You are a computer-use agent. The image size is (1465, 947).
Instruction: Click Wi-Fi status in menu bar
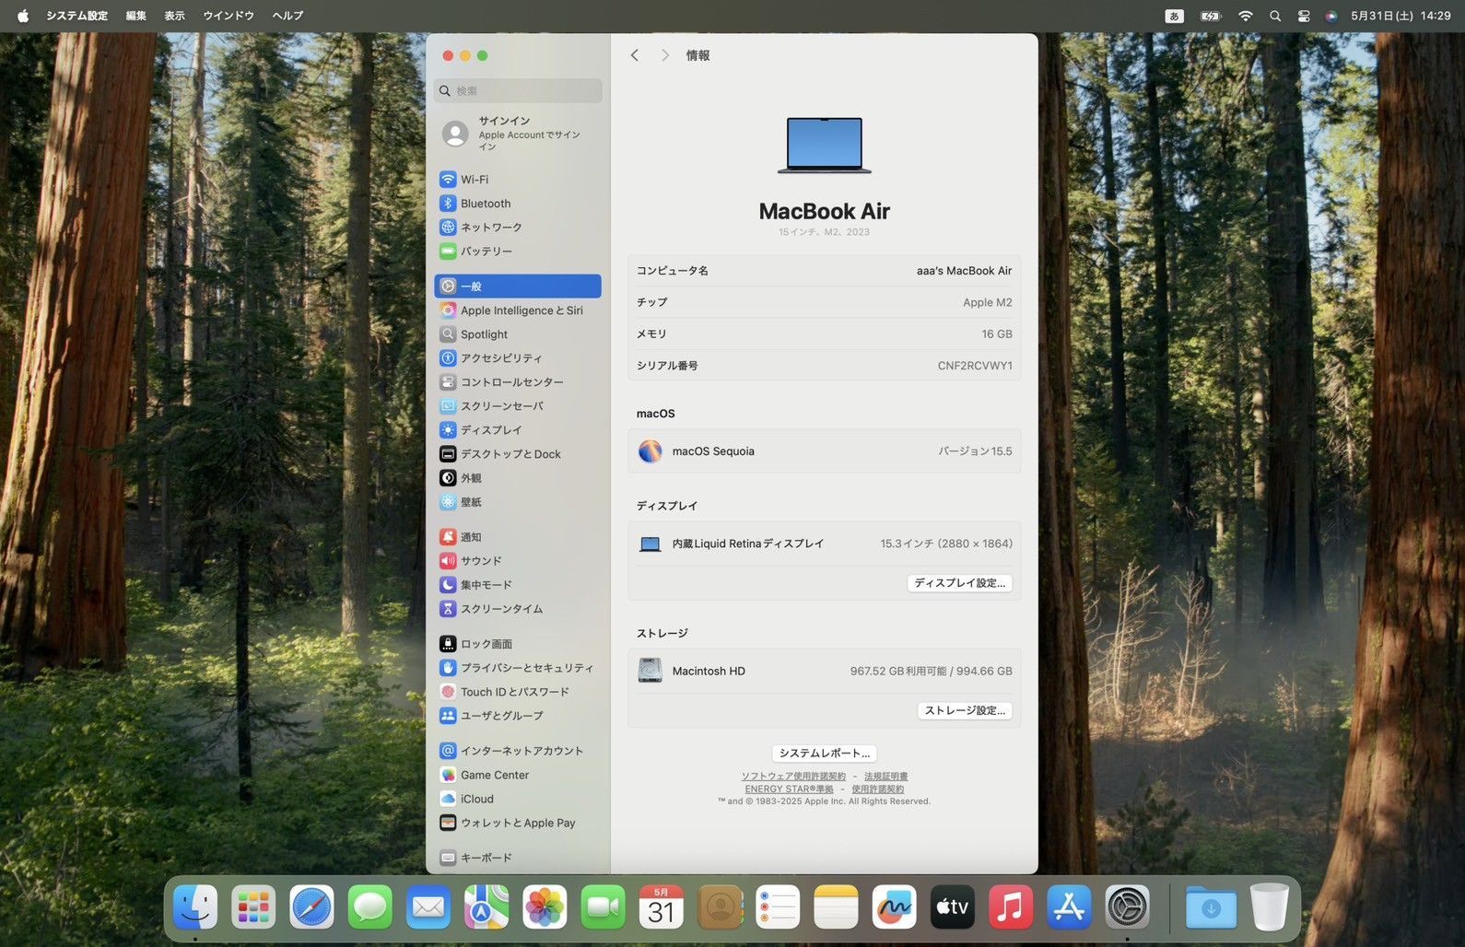pos(1246,16)
